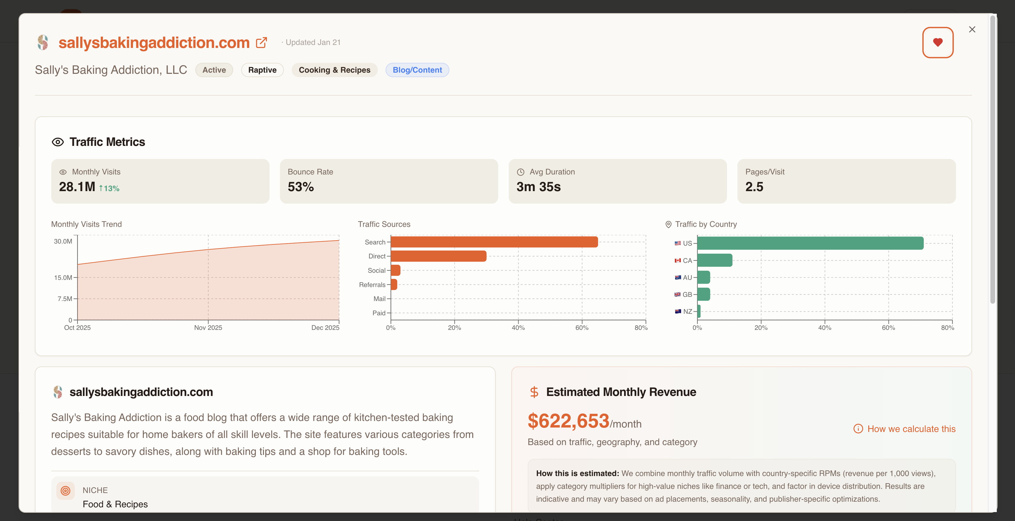Image resolution: width=1015 pixels, height=521 pixels.
Task: Click the 13% growth indicator
Action: pos(109,188)
